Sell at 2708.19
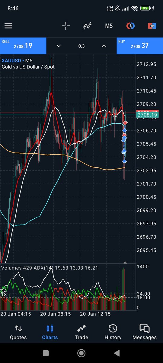This screenshot has height=363, width=163. click(23, 46)
